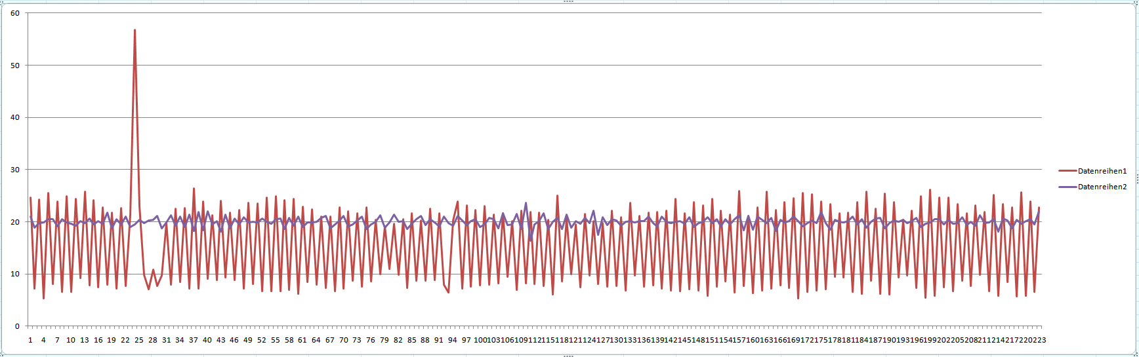Select y-axis label 10
The height and width of the screenshot is (357, 1139).
coord(15,274)
